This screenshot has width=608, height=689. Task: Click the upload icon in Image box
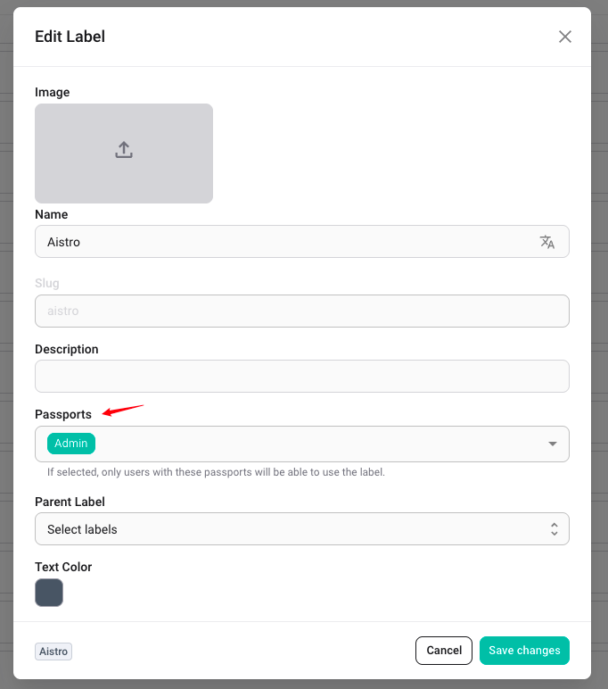124,150
